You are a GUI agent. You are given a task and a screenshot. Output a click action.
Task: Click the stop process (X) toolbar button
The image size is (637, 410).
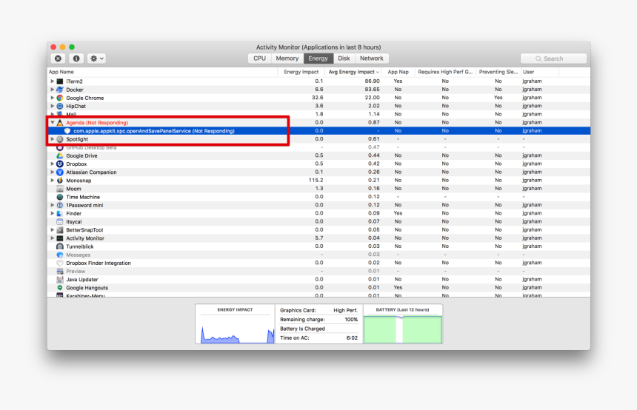[58, 58]
